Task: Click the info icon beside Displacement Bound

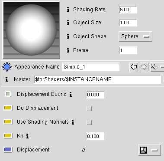Action: tap(71, 94)
